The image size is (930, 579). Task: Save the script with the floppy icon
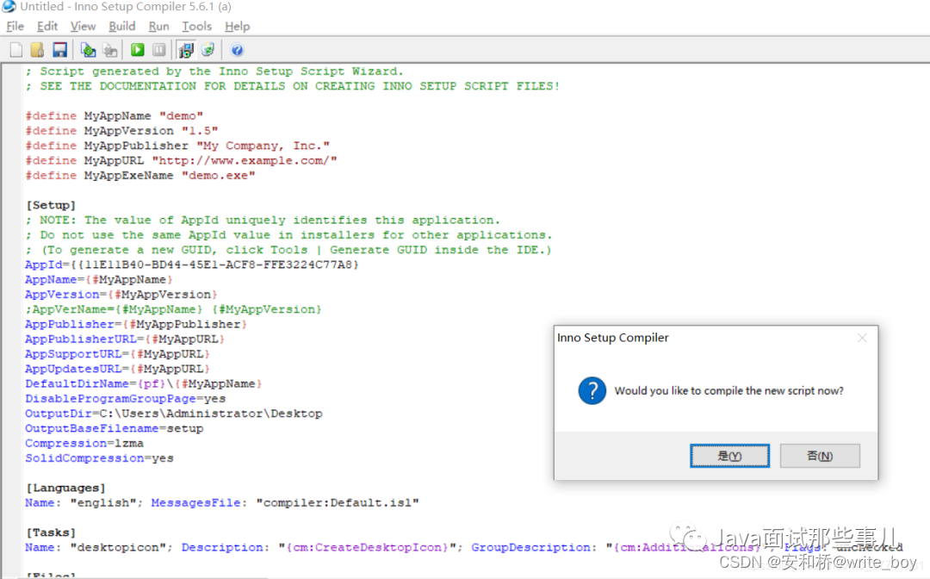click(60, 50)
